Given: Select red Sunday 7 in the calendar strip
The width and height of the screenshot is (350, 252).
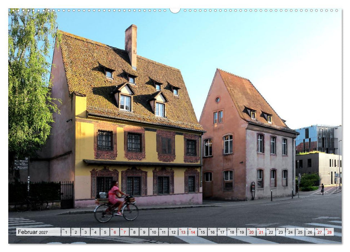Looking at the screenshot, I should click(125, 232).
